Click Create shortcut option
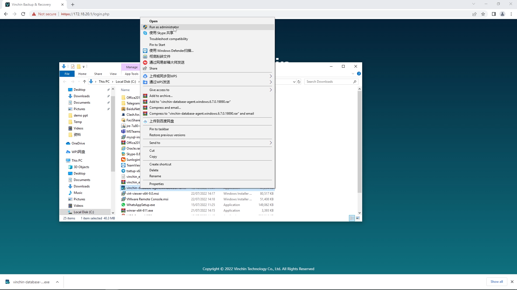 pos(207,164)
